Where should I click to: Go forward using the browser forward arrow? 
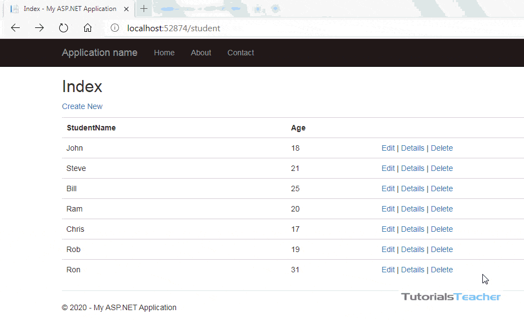pyautogui.click(x=39, y=27)
